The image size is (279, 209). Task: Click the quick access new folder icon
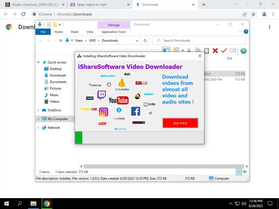(x=55, y=24)
